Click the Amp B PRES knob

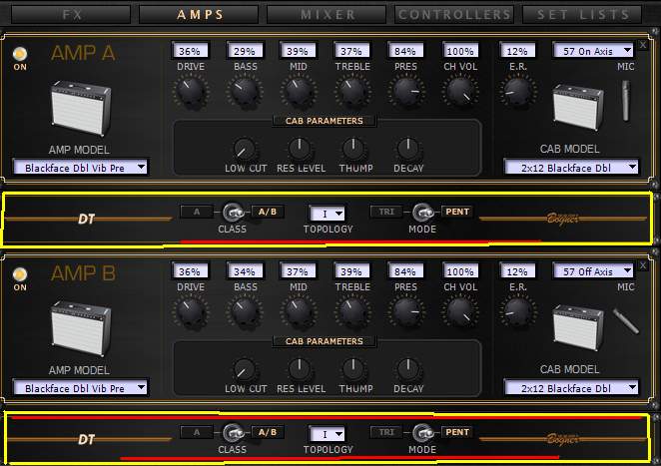[x=406, y=311]
